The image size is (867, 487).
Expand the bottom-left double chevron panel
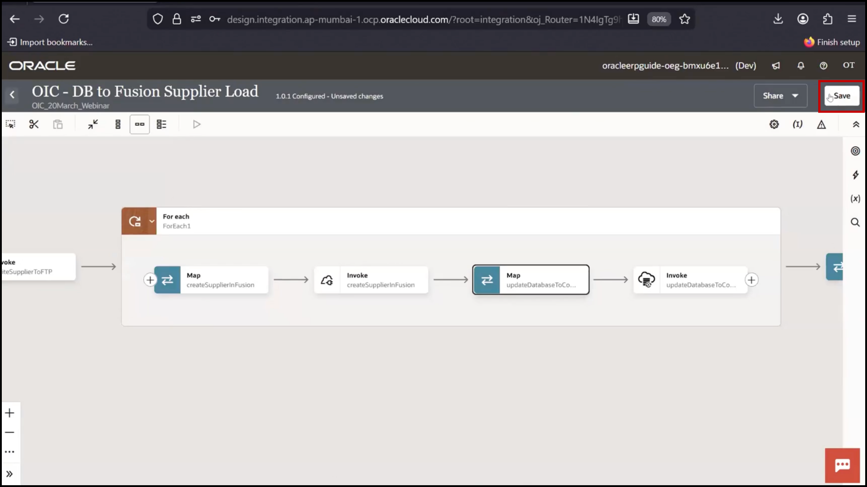(x=9, y=474)
